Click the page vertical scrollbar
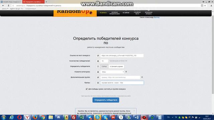The height and width of the screenshot is (120, 214). 213,54
